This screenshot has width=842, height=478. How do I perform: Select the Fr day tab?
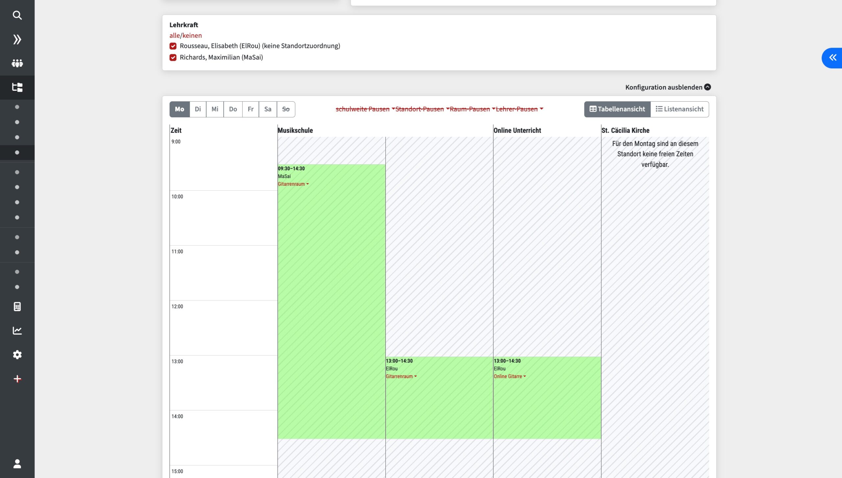[251, 109]
